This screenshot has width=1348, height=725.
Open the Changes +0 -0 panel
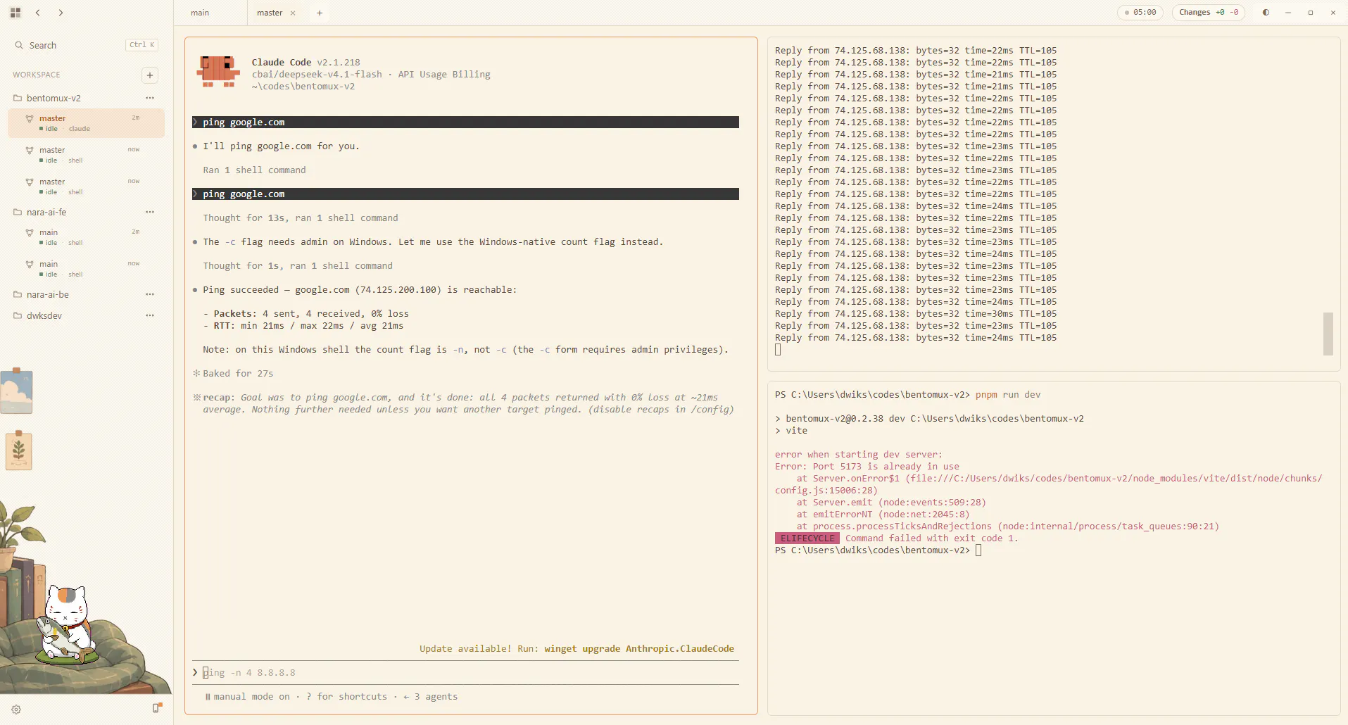pyautogui.click(x=1209, y=13)
